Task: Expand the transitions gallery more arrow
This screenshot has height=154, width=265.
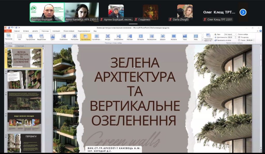Action: (x=202, y=40)
